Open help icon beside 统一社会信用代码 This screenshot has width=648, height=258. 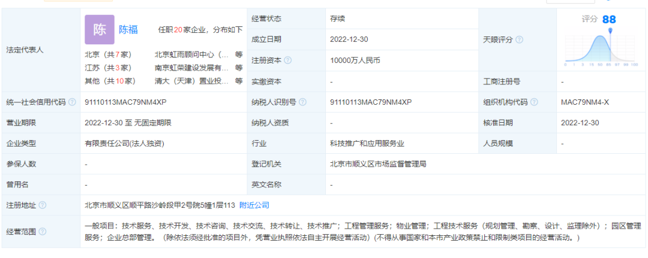coord(73,102)
